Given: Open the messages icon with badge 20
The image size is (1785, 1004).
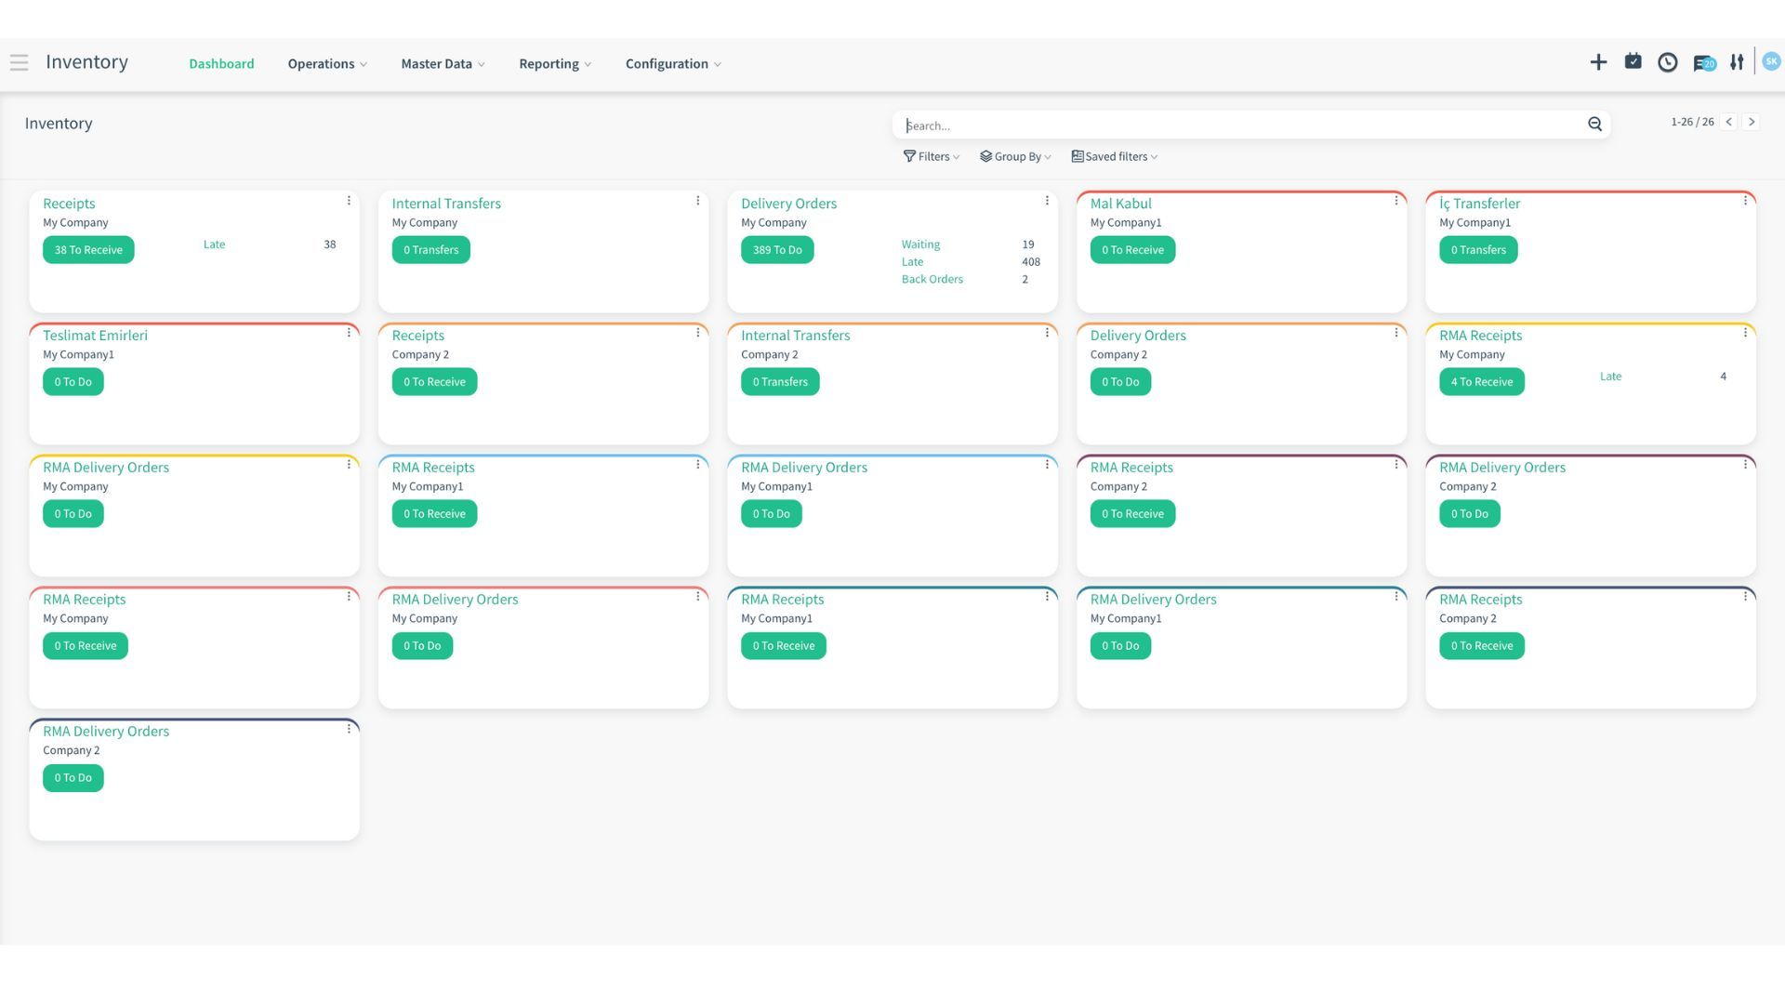Looking at the screenshot, I should coord(1704,63).
